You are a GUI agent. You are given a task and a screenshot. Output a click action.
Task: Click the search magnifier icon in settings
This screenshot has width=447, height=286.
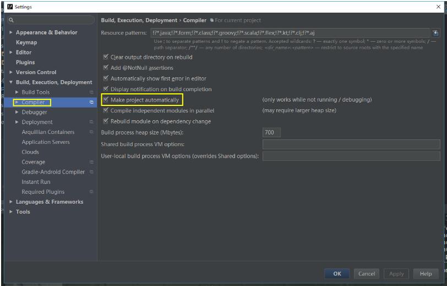pyautogui.click(x=11, y=20)
